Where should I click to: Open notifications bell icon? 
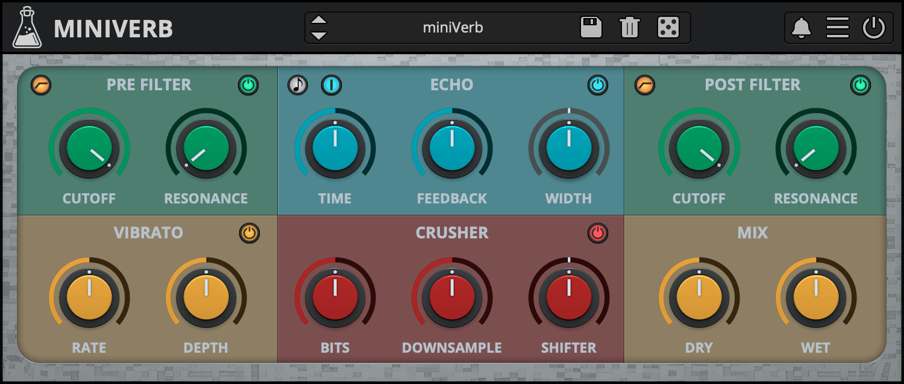[x=801, y=28]
